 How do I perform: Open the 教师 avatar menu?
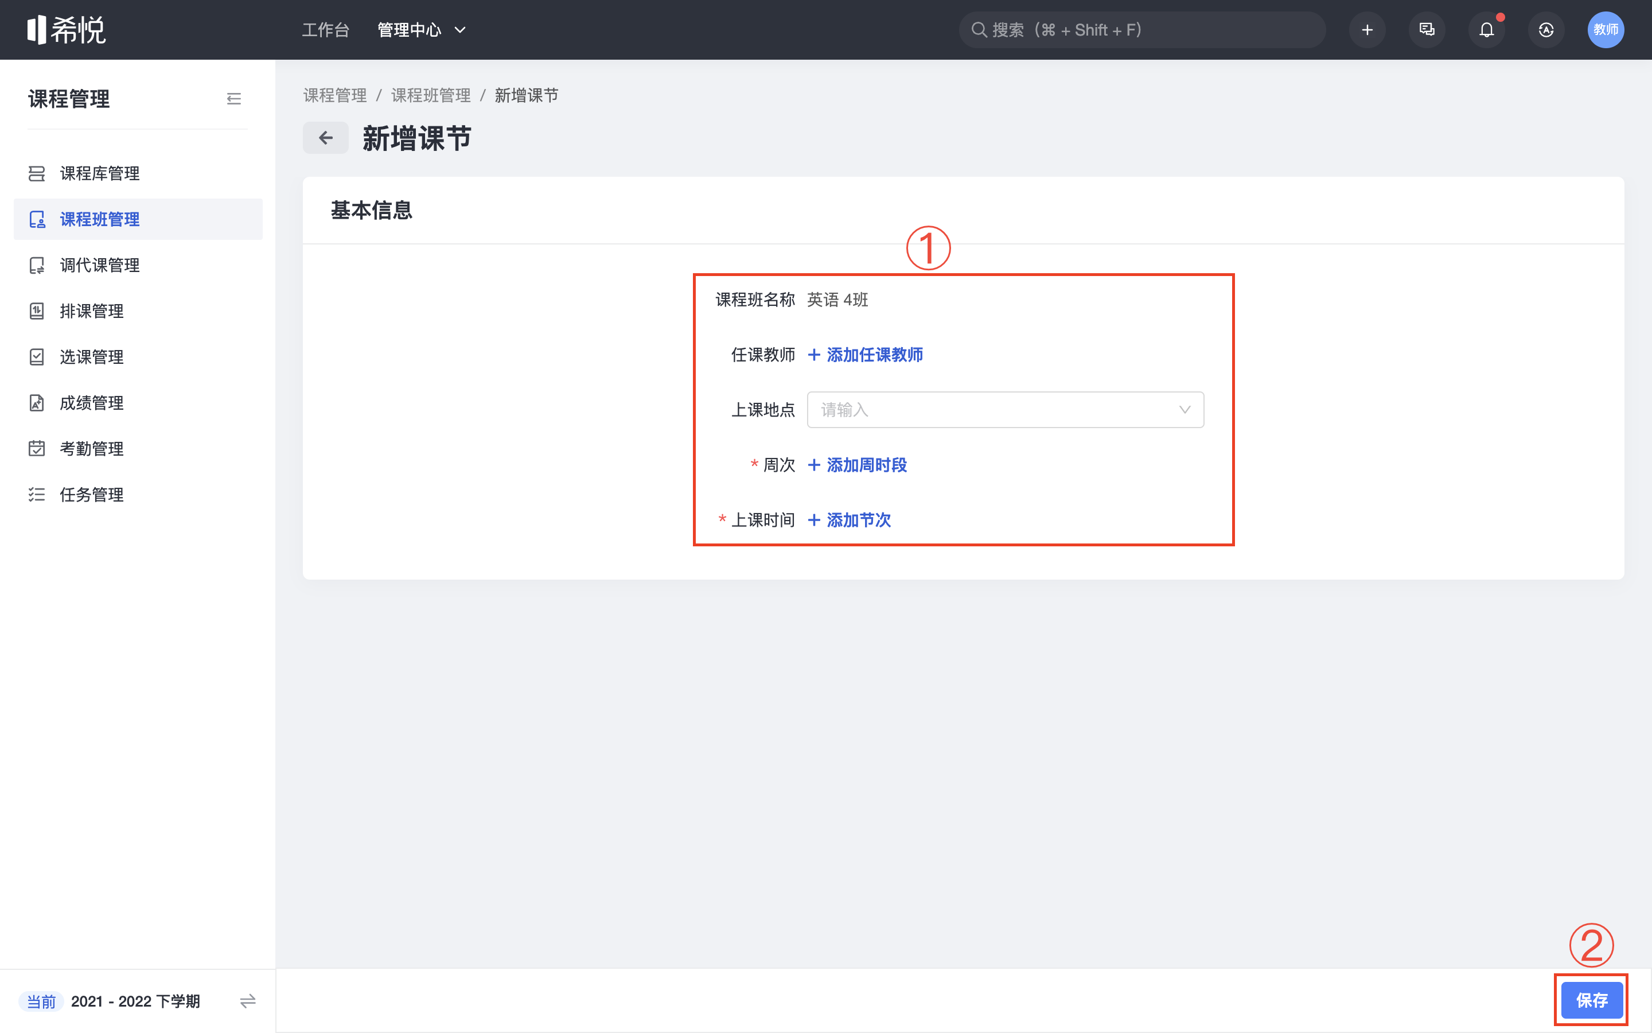tap(1606, 30)
